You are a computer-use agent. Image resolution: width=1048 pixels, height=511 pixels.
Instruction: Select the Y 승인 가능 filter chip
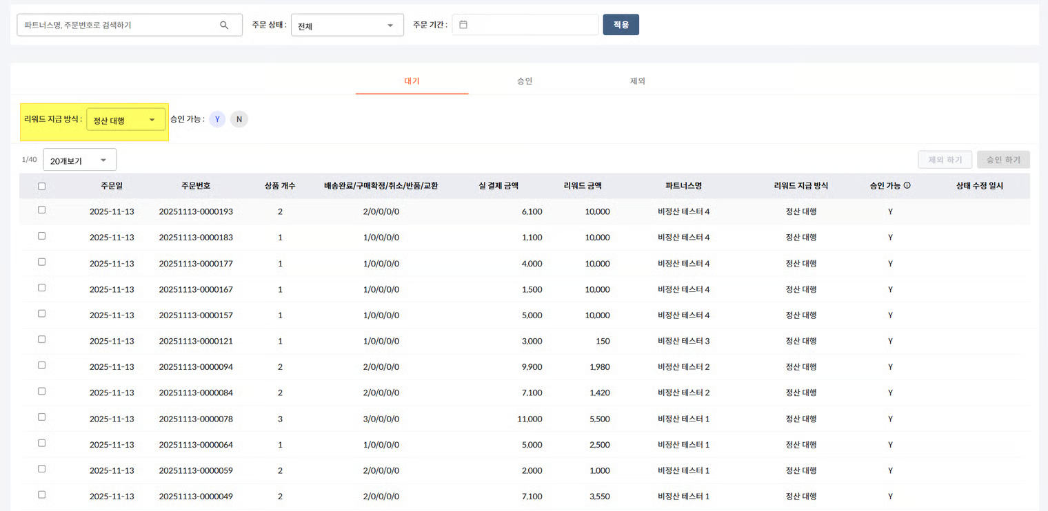click(x=217, y=119)
